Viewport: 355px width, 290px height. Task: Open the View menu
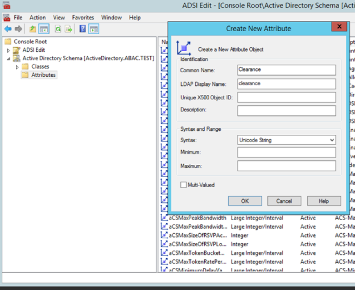pos(59,17)
